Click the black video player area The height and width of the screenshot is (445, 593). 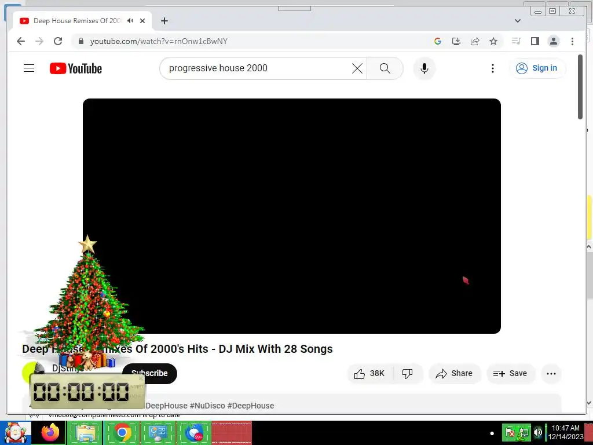tap(292, 216)
